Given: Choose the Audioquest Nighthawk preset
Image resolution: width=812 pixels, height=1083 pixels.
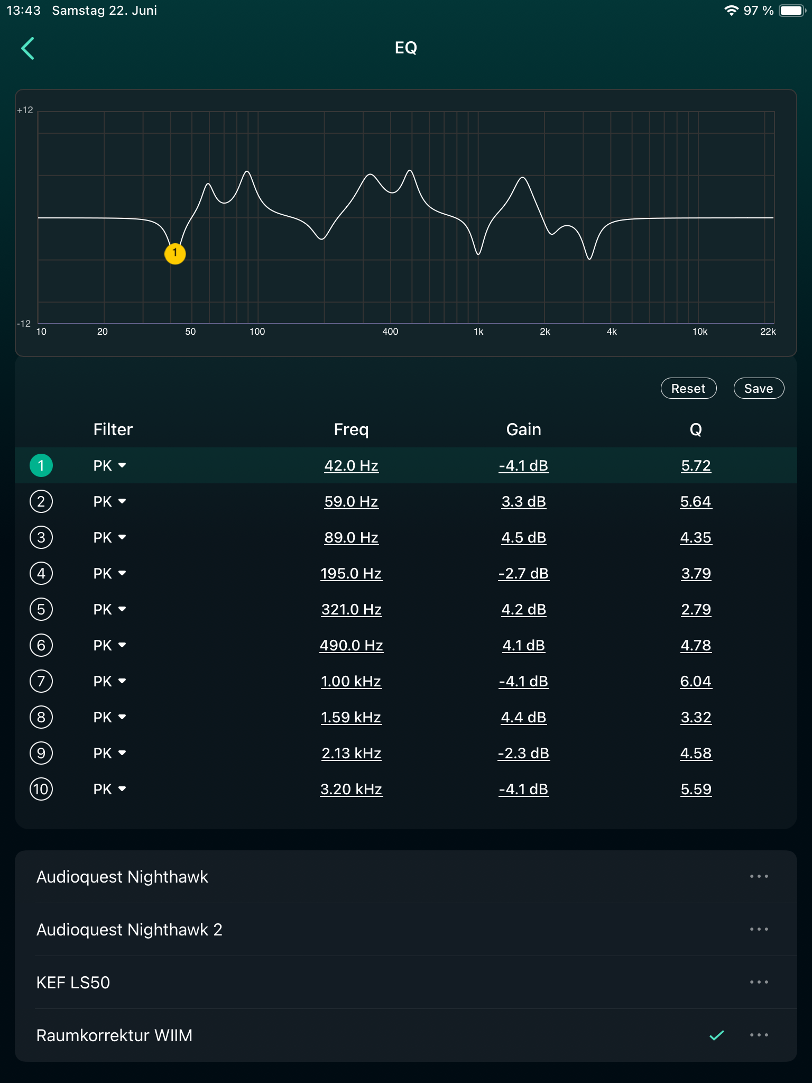Looking at the screenshot, I should point(123,877).
